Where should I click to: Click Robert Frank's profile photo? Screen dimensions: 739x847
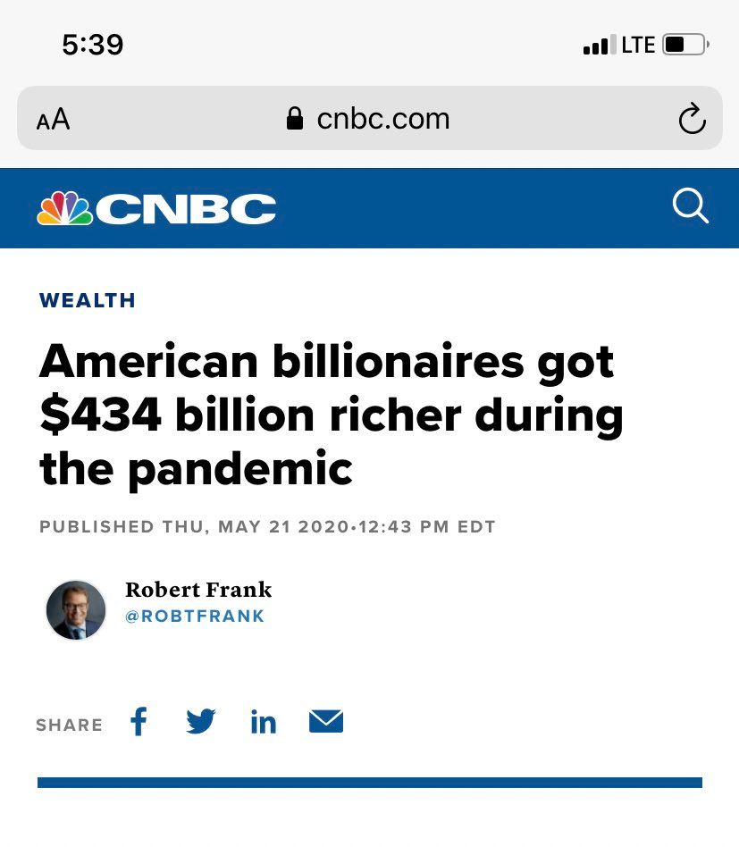(x=76, y=610)
